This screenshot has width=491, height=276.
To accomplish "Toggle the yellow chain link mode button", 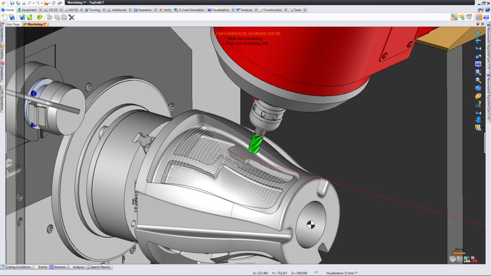I will pos(462,17).
